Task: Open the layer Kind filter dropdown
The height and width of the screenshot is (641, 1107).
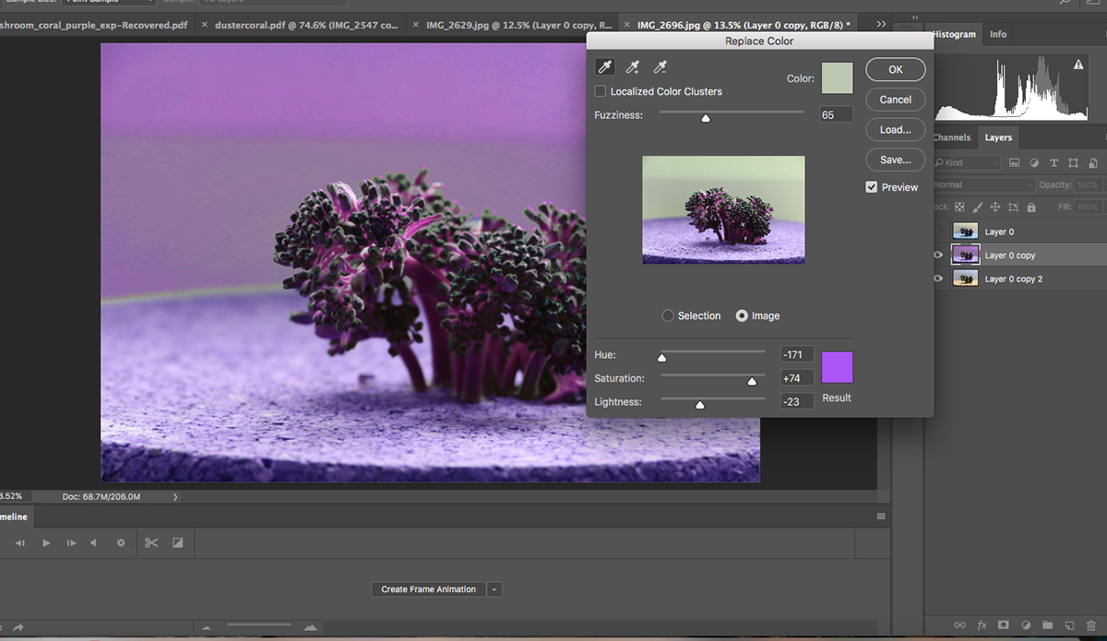Action: (x=969, y=162)
